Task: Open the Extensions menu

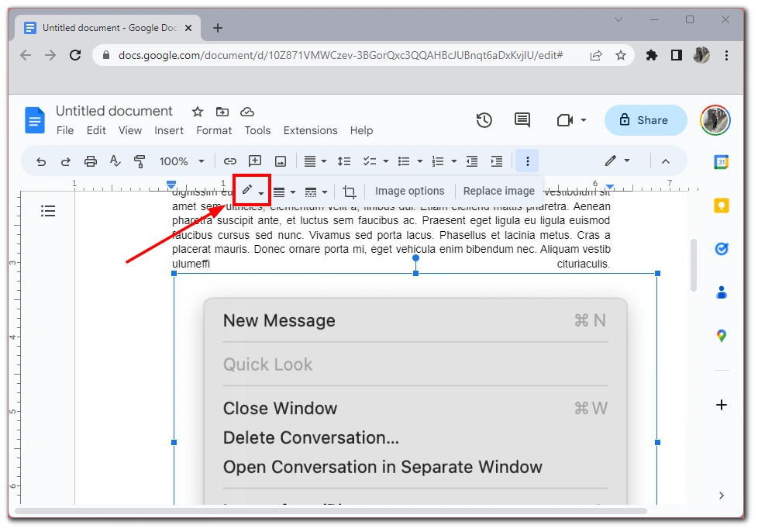Action: click(310, 130)
